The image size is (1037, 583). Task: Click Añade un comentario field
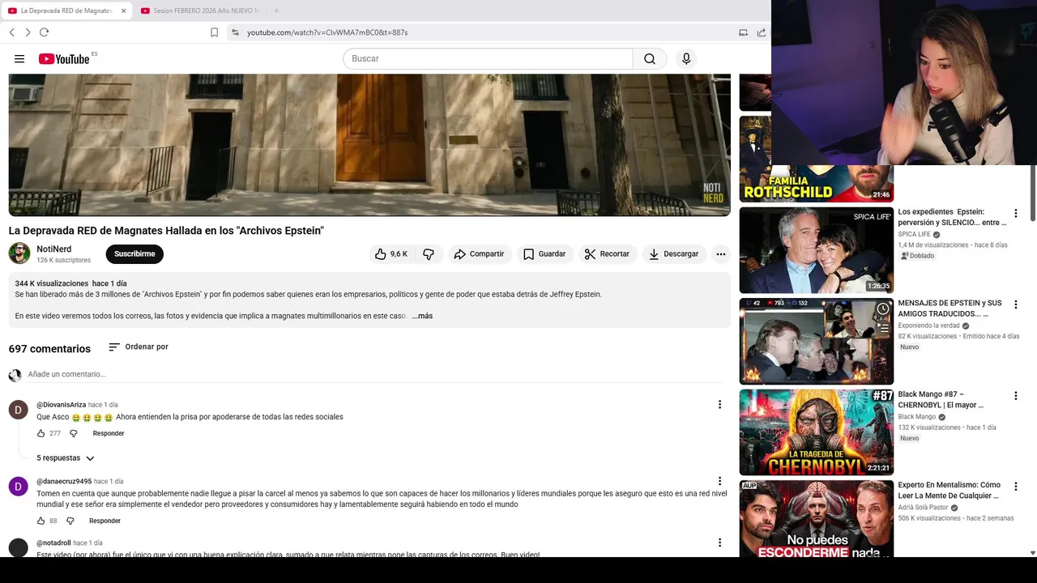374,374
